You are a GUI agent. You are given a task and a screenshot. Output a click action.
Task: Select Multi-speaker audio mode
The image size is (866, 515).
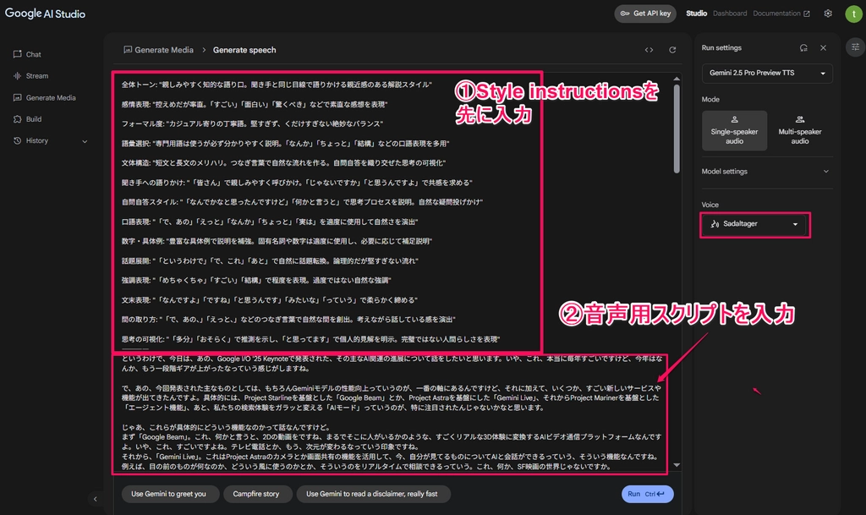point(800,131)
